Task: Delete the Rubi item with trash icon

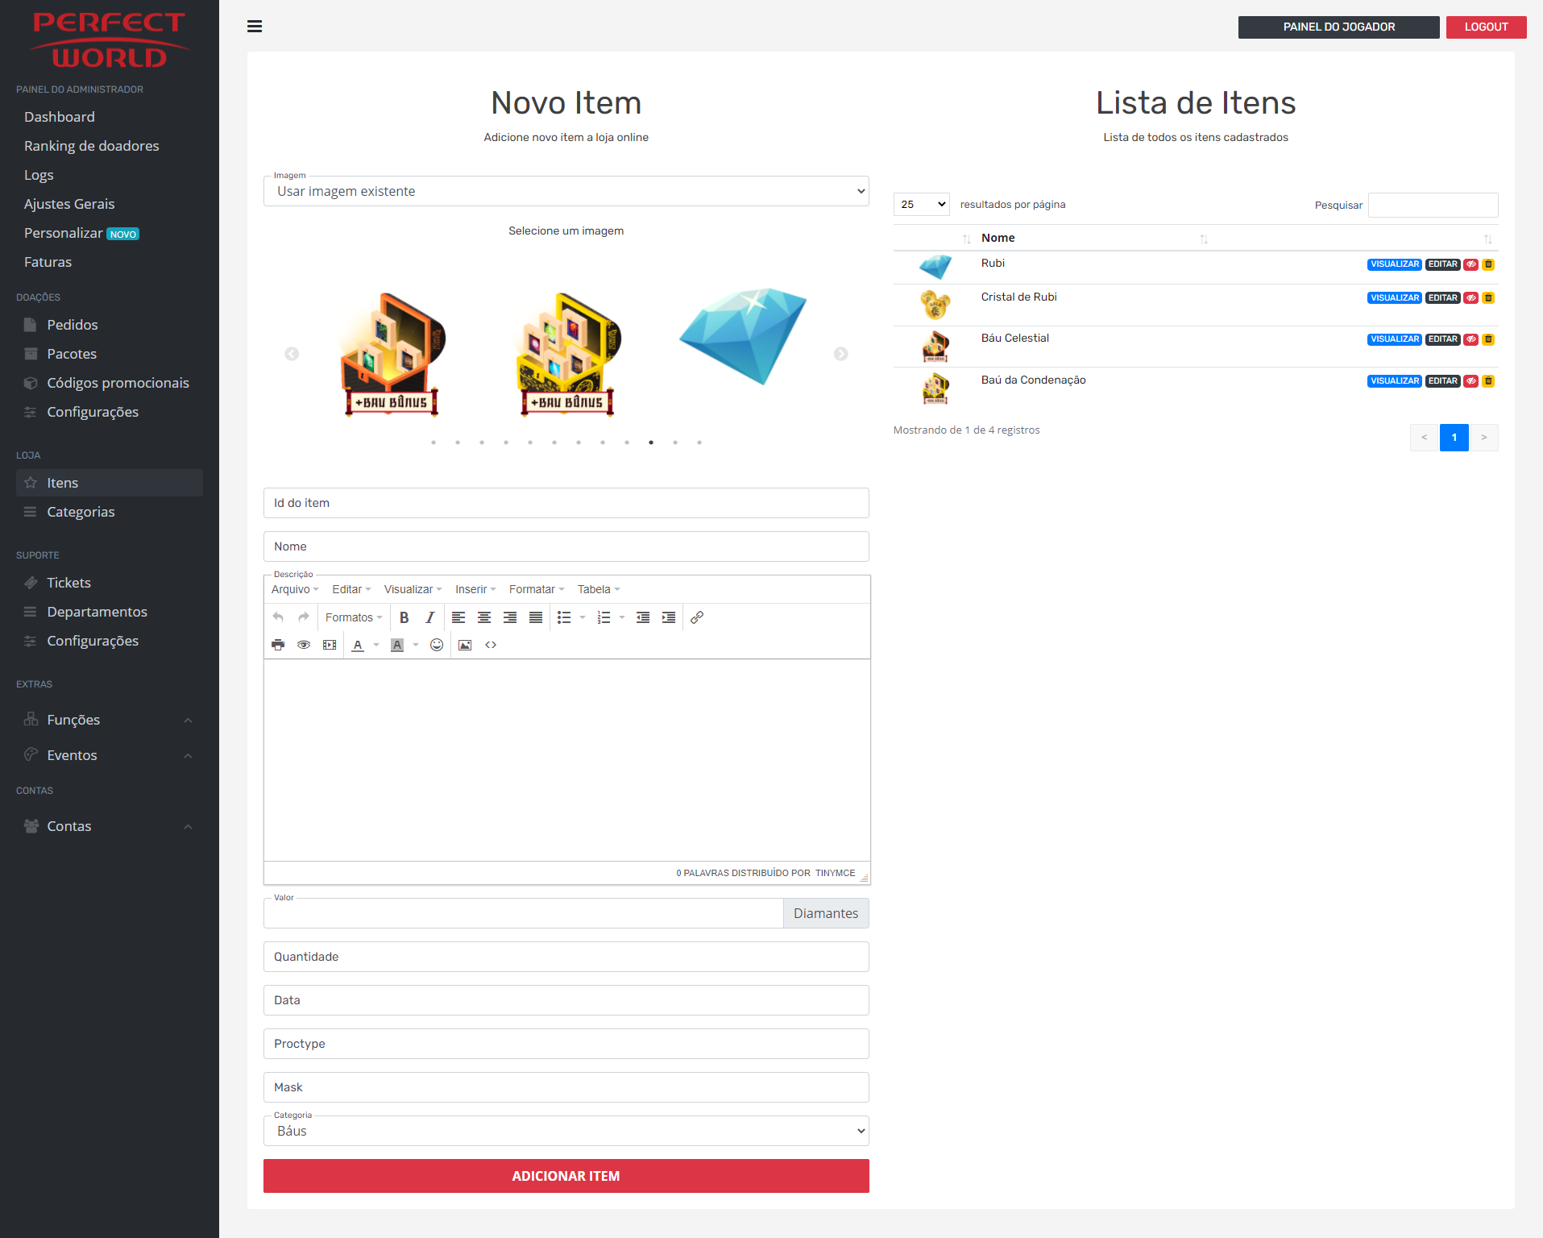Action: [1488, 264]
